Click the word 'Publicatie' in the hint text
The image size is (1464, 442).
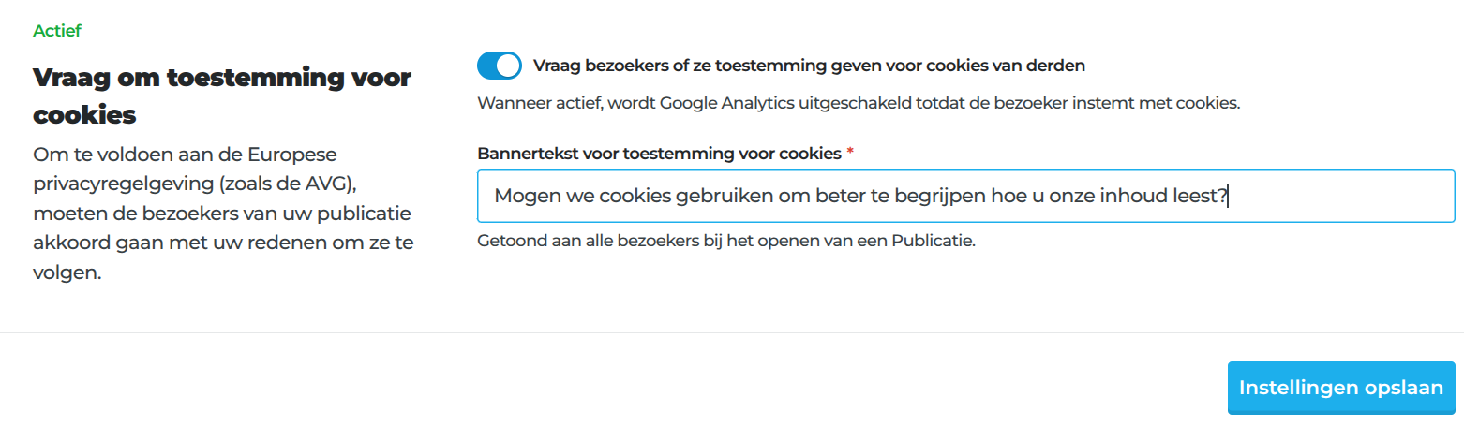(934, 241)
